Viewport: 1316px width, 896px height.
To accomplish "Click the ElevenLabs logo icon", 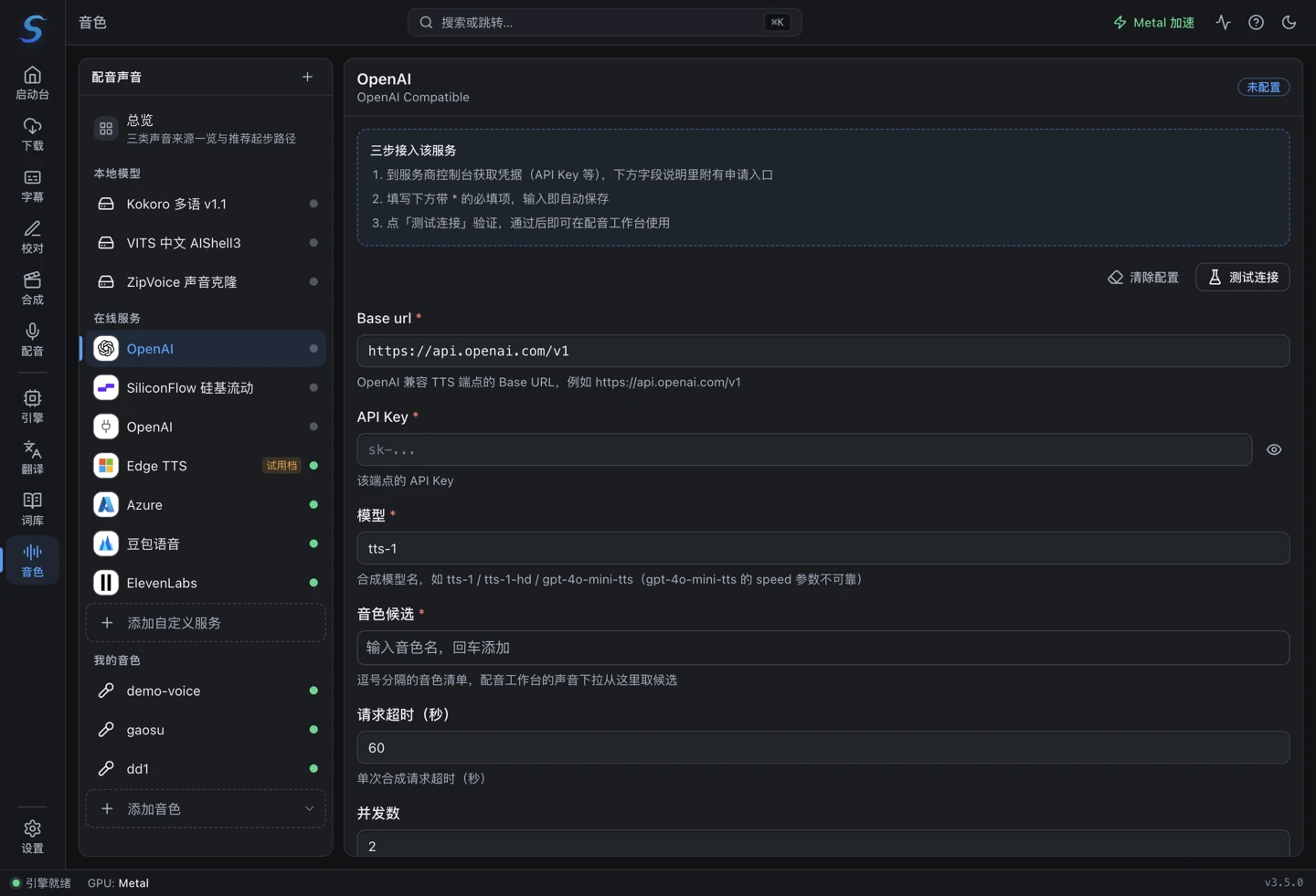I will [106, 583].
